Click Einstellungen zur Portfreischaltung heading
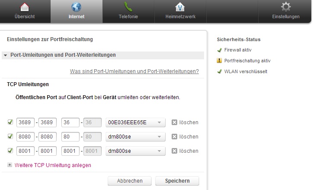329x190 pixels. 50,39
